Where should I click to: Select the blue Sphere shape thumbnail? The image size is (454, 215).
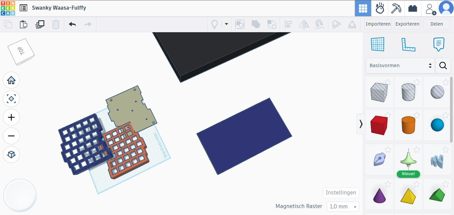[x=437, y=125]
